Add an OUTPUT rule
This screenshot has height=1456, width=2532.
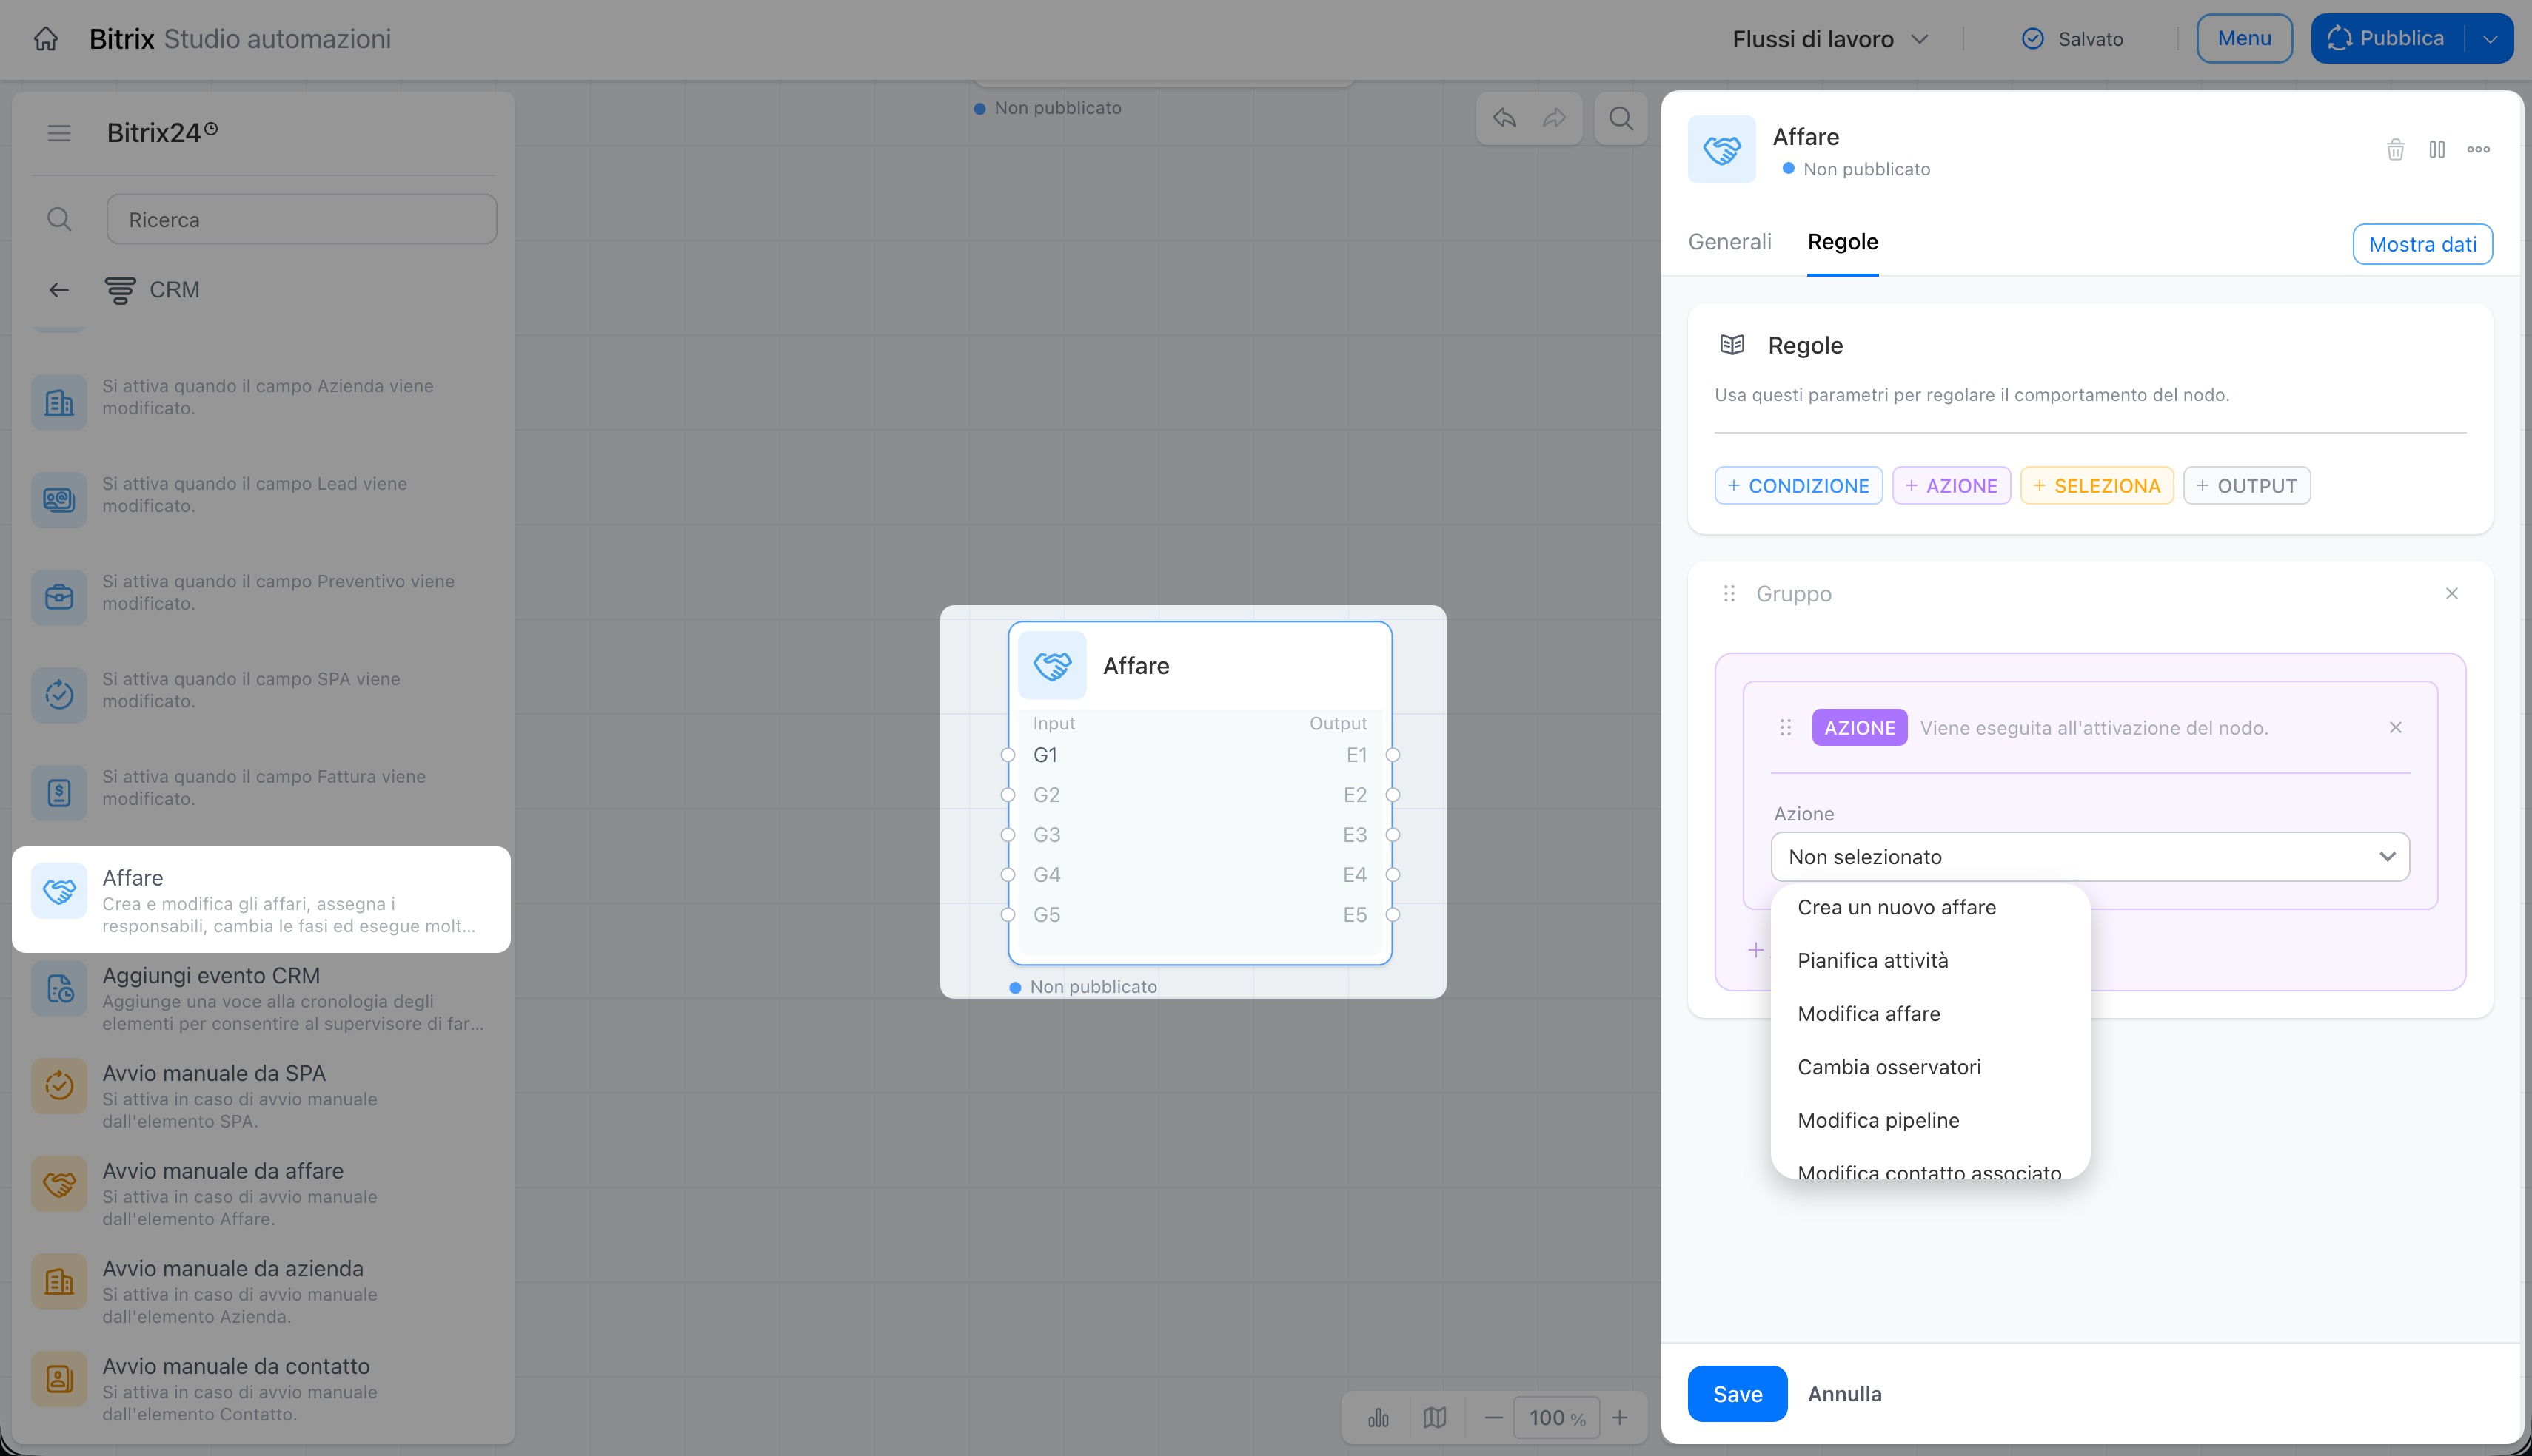click(2246, 486)
